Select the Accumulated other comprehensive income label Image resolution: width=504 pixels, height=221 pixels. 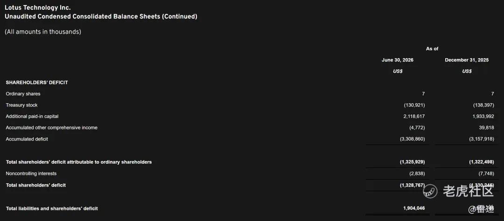[x=51, y=127]
